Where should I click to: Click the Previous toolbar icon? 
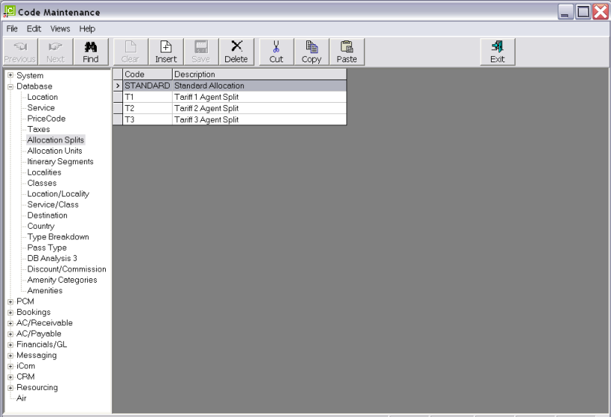coord(20,52)
